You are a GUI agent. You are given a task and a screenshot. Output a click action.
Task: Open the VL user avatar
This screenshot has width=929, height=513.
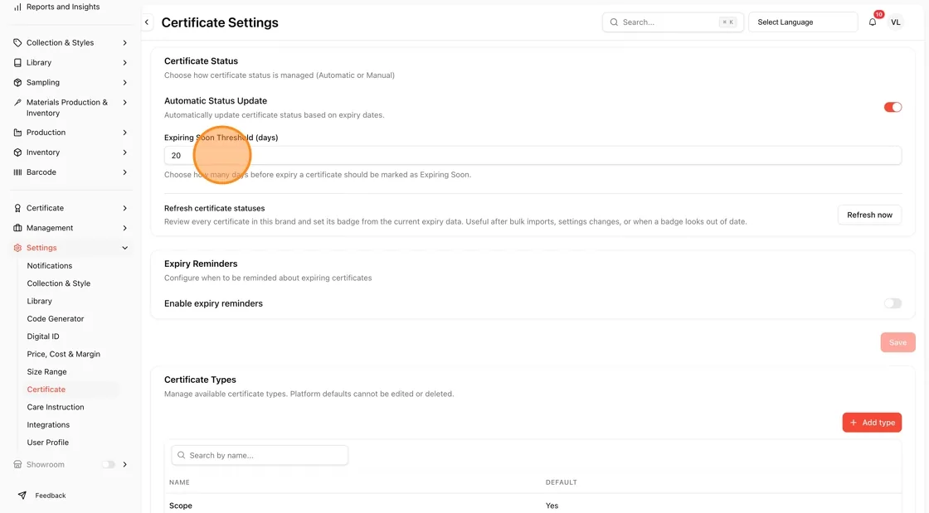coord(896,22)
